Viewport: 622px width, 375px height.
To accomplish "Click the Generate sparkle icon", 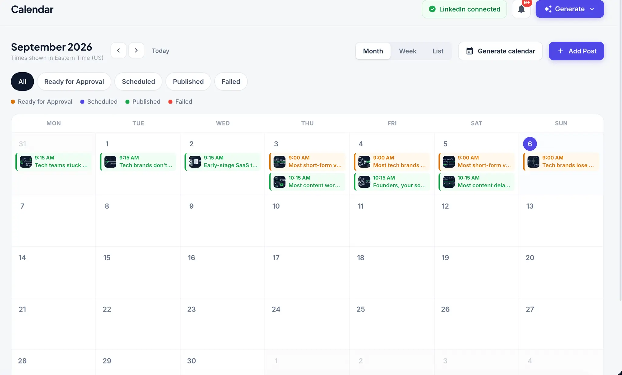I will pos(548,9).
